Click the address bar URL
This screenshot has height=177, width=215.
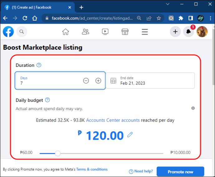click(x=92, y=18)
